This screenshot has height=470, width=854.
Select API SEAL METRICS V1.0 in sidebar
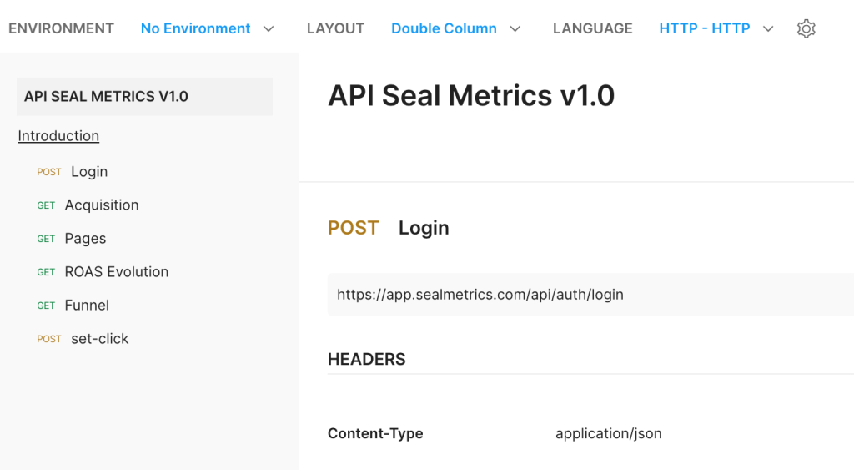click(144, 97)
